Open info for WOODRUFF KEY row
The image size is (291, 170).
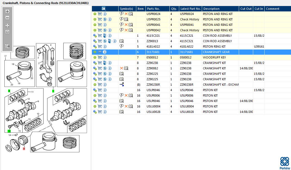105,57
